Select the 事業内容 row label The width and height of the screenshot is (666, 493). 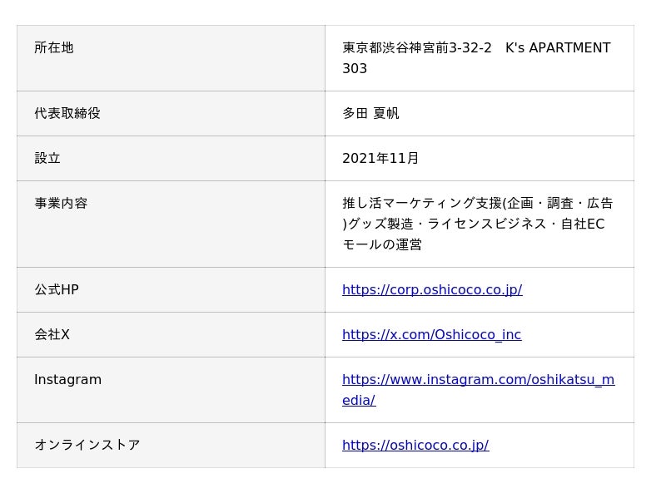(61, 203)
